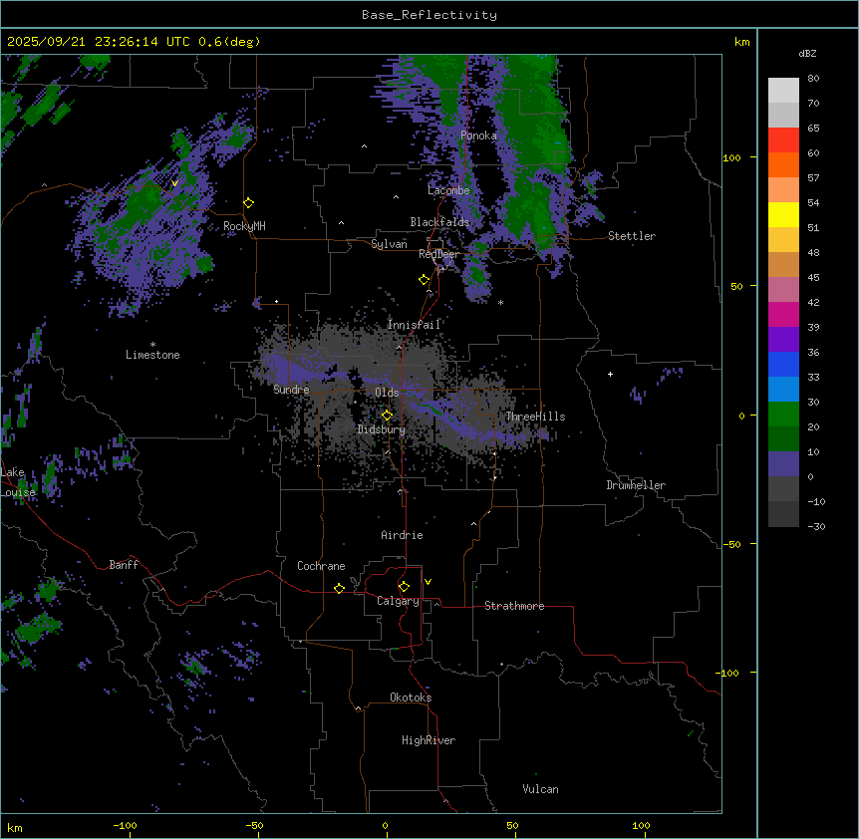Click the white cross marker northeast of ThreeHills

tap(610, 374)
